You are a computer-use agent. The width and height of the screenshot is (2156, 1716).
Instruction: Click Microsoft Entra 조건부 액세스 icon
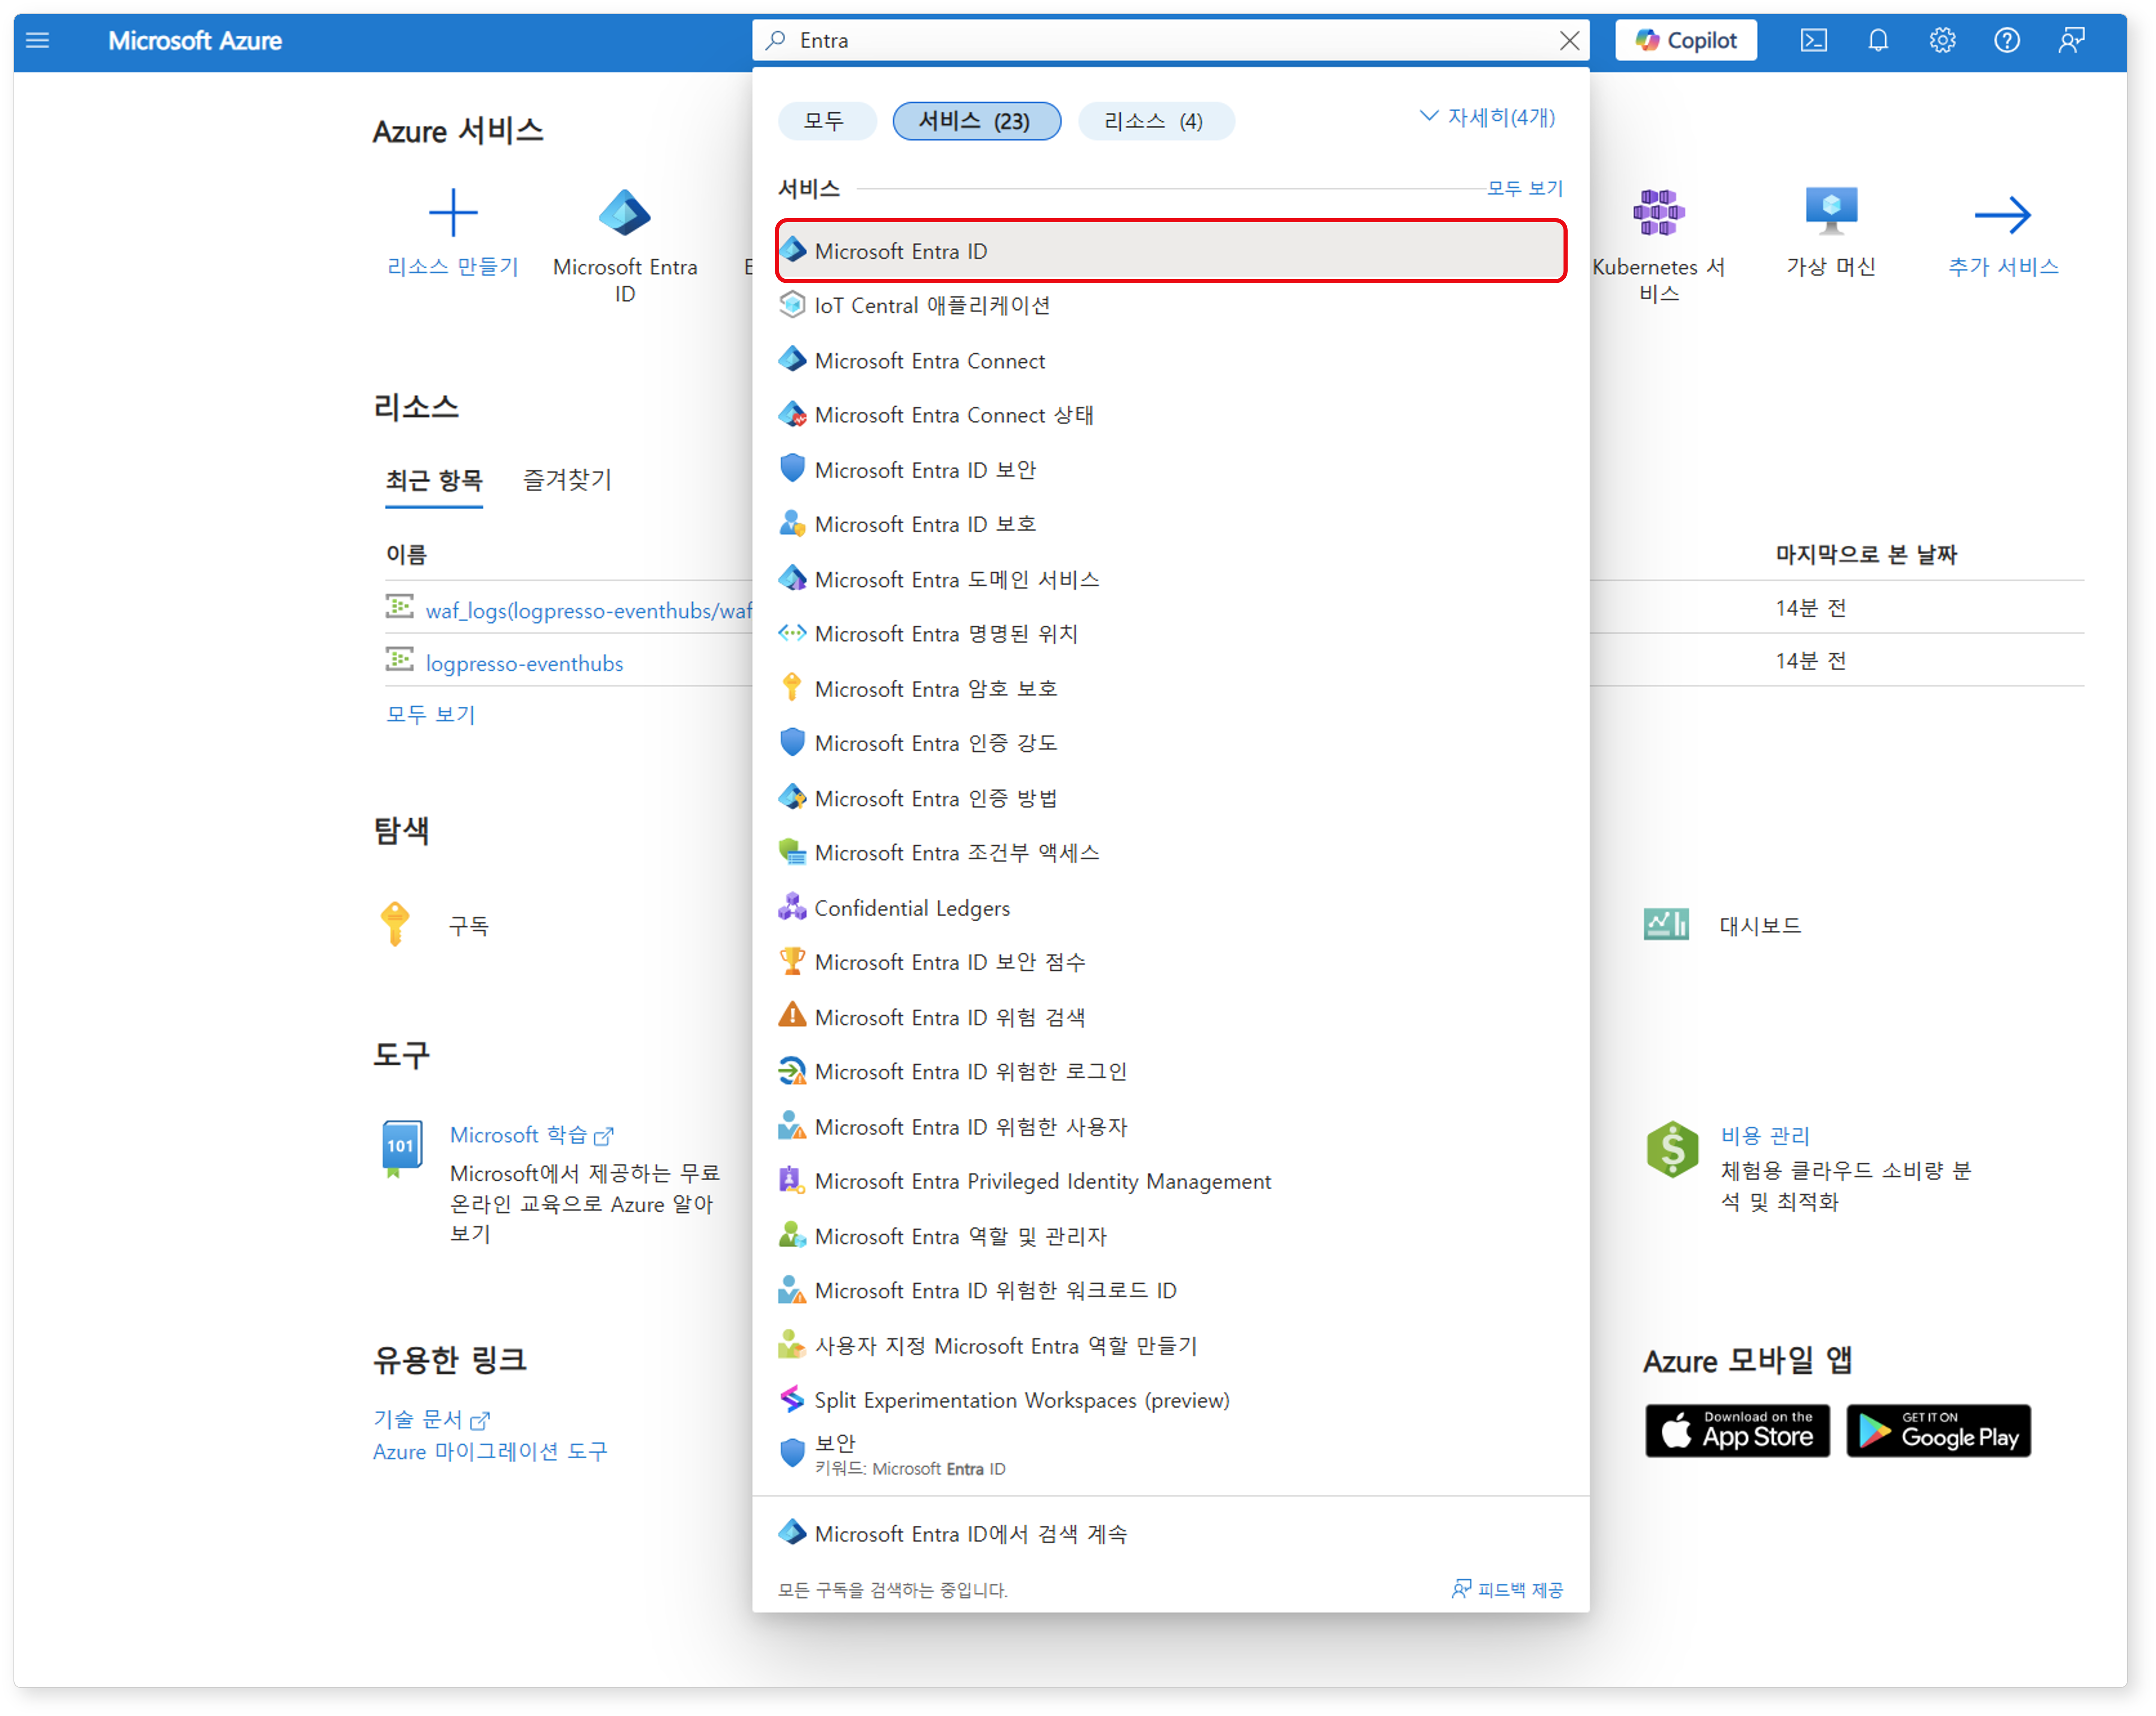[792, 852]
